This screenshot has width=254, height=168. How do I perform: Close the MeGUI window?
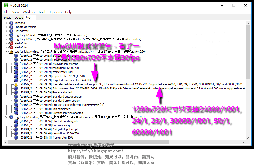tap(246, 5)
